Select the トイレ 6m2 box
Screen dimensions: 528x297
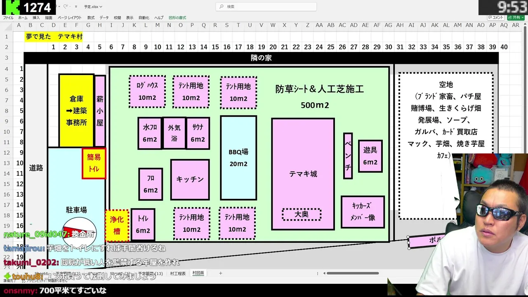click(143, 225)
